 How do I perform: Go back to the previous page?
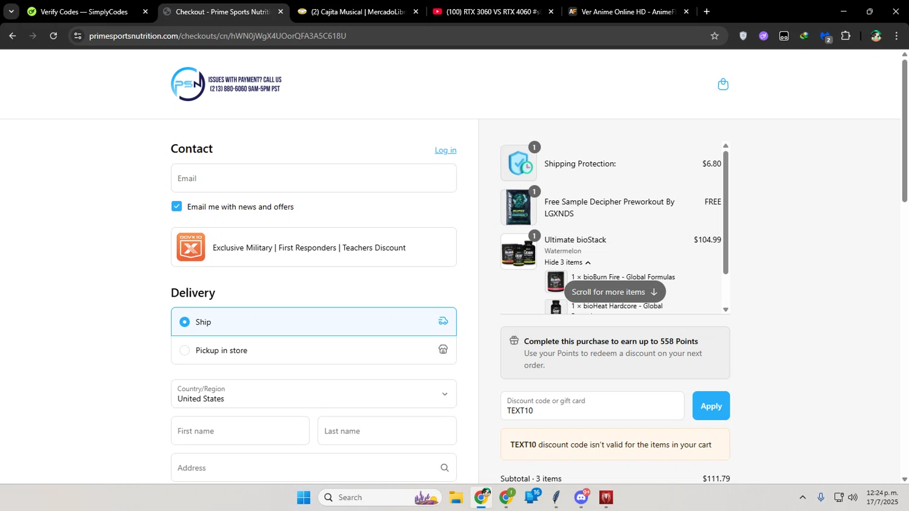(13, 36)
